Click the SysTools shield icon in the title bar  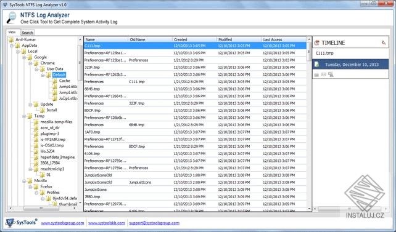[5, 4]
